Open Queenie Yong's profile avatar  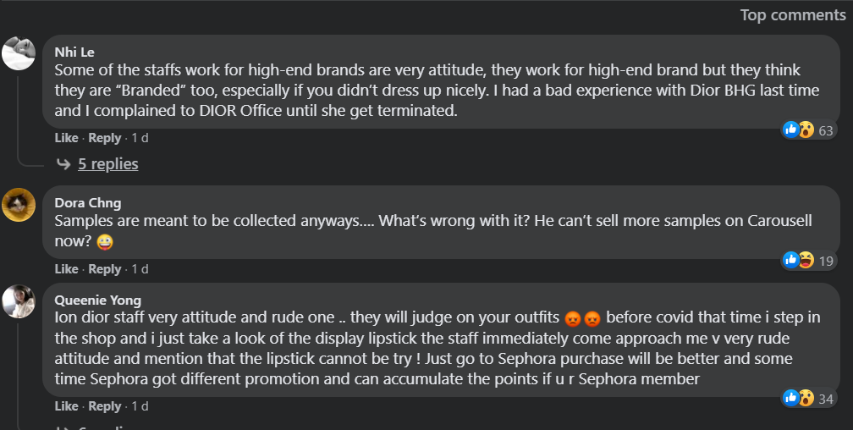pyautogui.click(x=19, y=301)
